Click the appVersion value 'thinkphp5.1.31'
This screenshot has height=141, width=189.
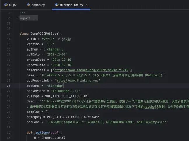(x=65, y=91)
